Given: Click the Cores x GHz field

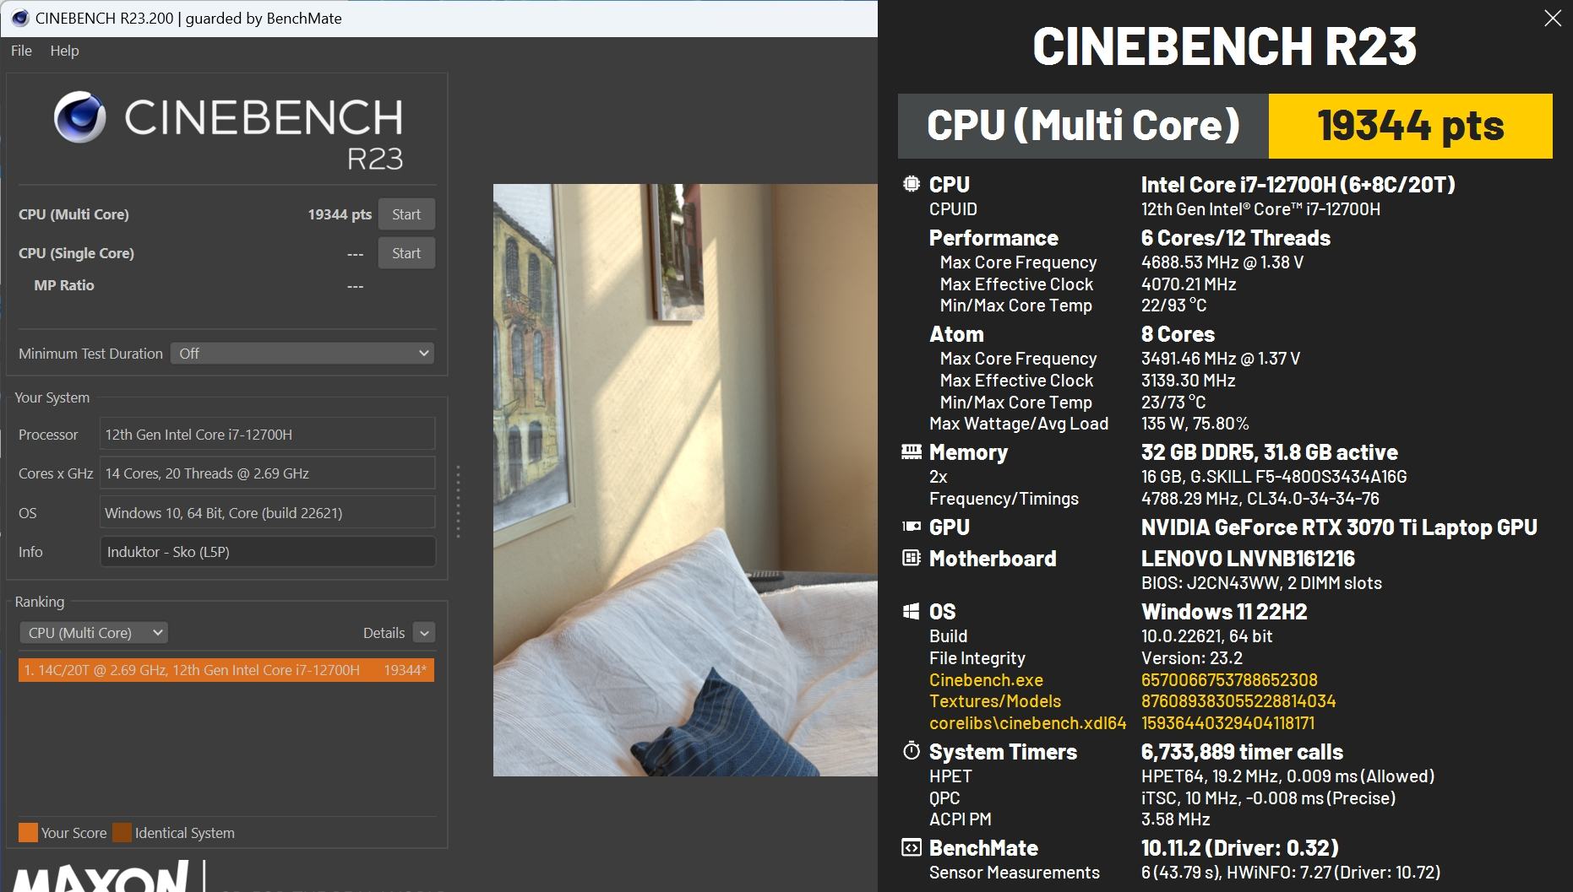Looking at the screenshot, I should coord(267,473).
